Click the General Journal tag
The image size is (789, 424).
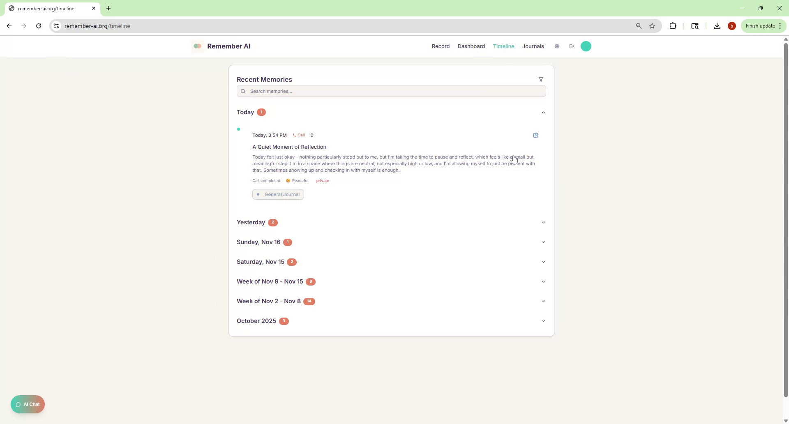click(x=278, y=194)
